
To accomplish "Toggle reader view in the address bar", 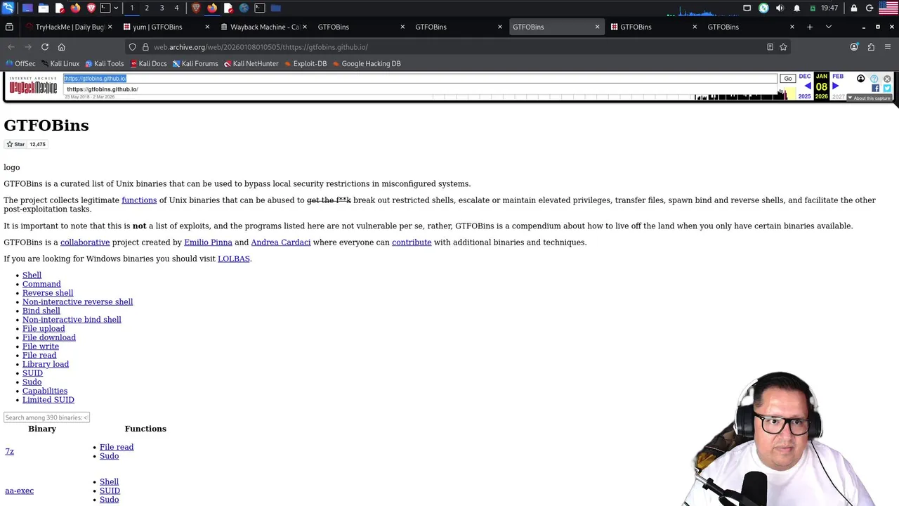I will [770, 47].
